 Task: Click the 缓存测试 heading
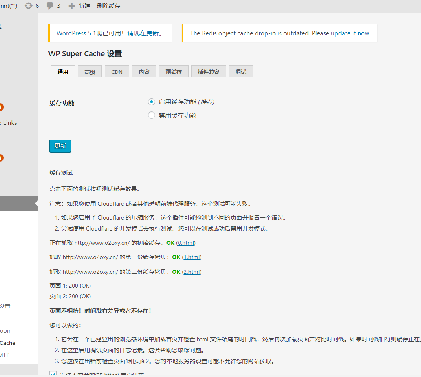[x=61, y=173]
